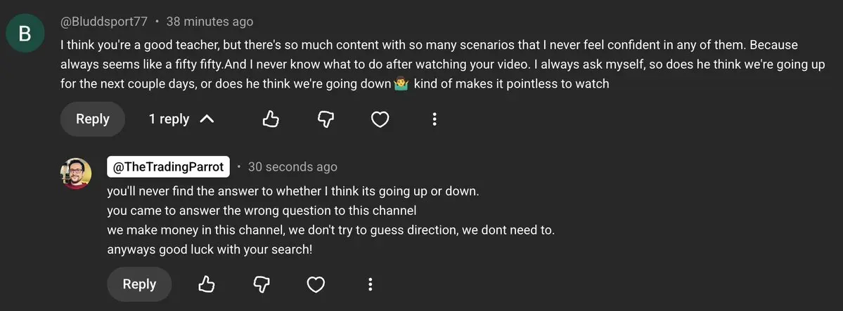This screenshot has height=311, width=843.
Task: Reply to Bluddsport77's comment
Action: [x=92, y=119]
